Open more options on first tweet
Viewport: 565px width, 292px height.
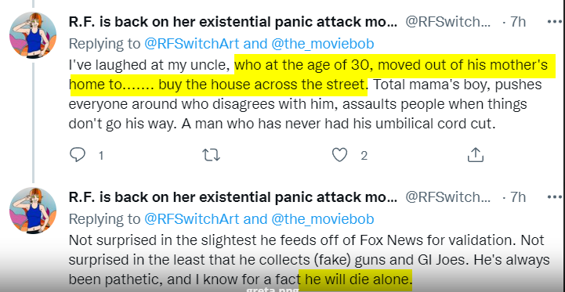pyautogui.click(x=556, y=23)
